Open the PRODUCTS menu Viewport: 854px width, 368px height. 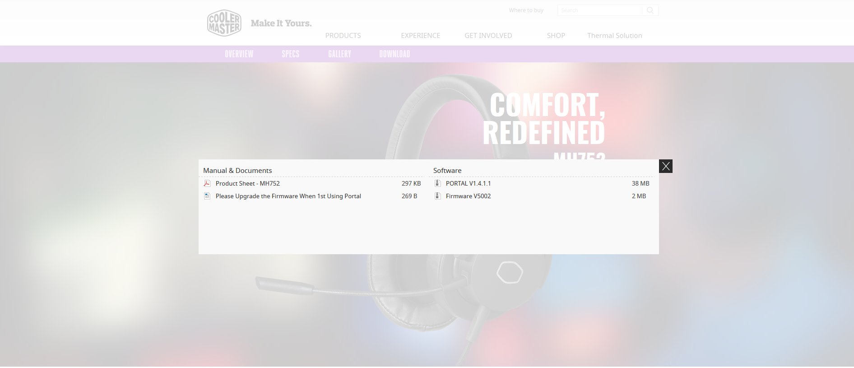click(x=343, y=36)
